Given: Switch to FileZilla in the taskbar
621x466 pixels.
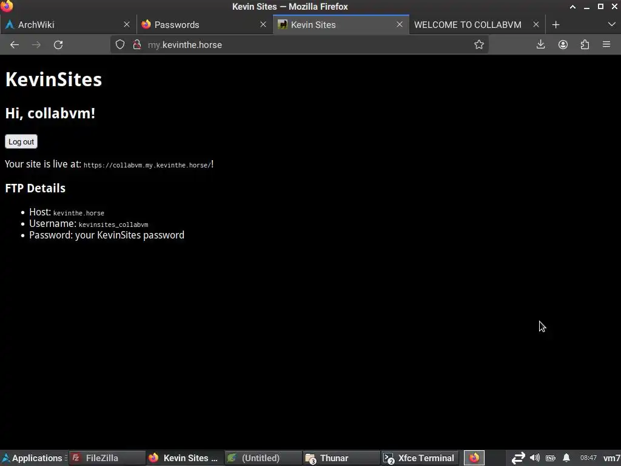Looking at the screenshot, I should pyautogui.click(x=108, y=458).
